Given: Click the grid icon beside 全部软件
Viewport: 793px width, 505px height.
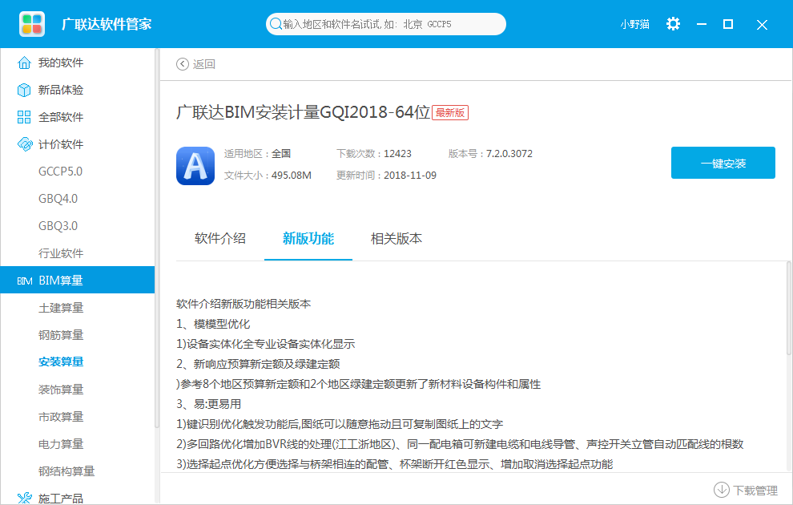Looking at the screenshot, I should pyautogui.click(x=24, y=117).
